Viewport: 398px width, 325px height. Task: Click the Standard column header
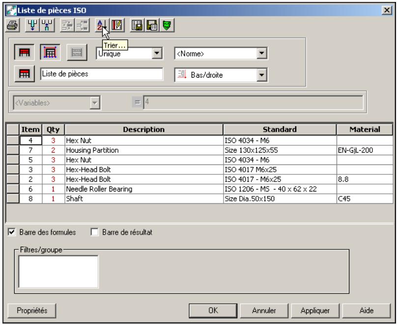pos(280,130)
